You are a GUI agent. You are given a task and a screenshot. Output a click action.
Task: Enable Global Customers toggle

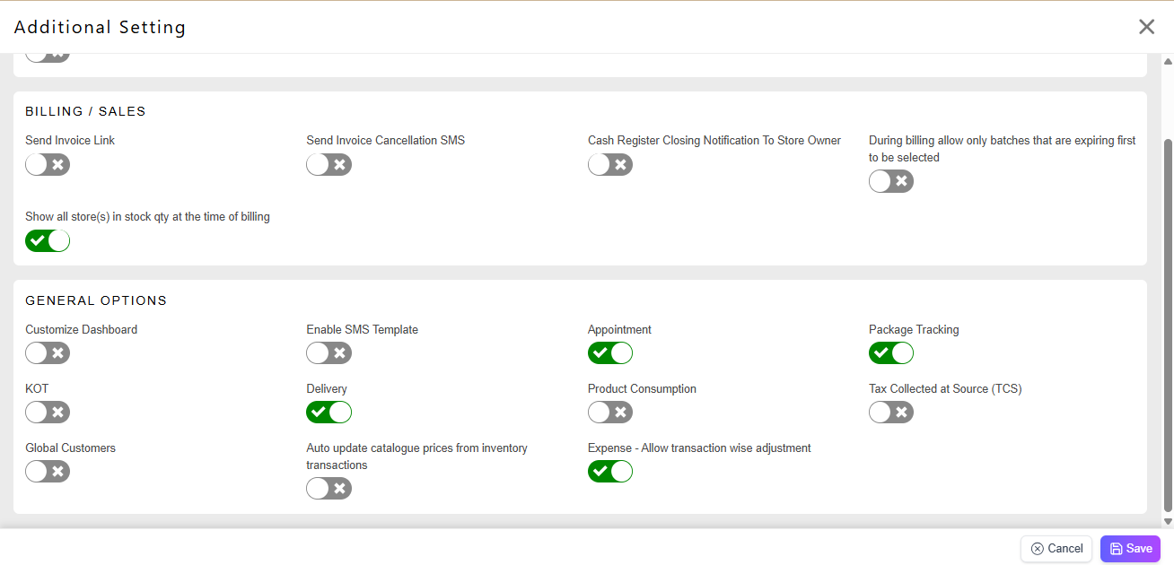[x=48, y=472]
